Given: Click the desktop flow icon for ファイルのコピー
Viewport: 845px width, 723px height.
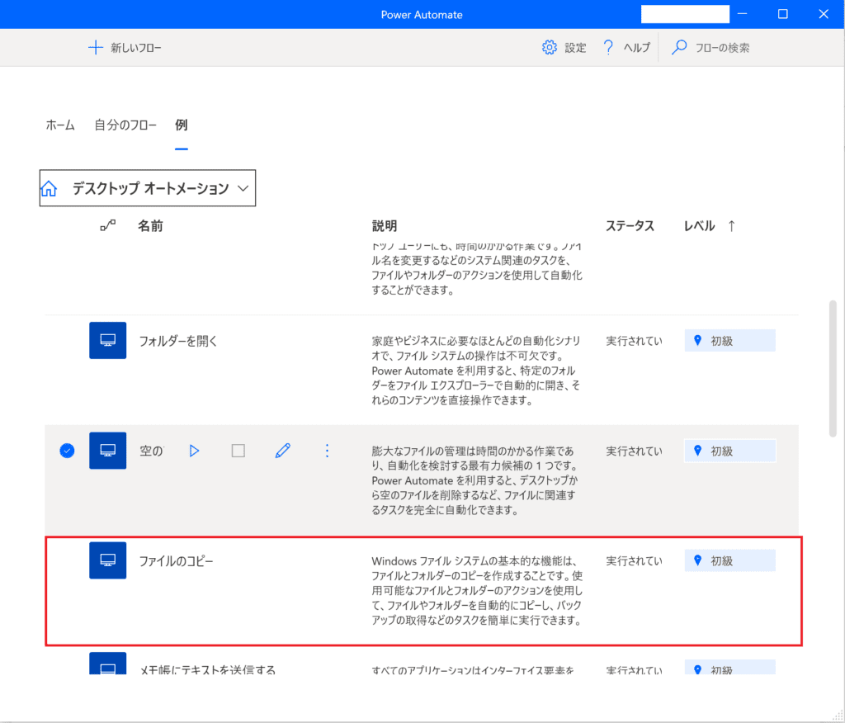Looking at the screenshot, I should coord(107,560).
